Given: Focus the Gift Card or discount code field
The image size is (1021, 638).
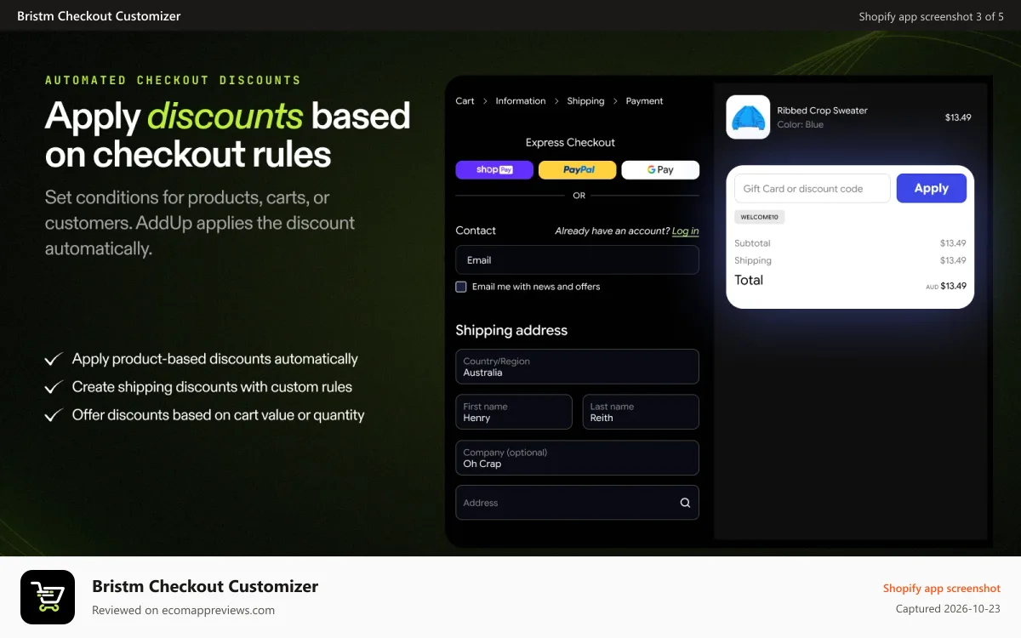Looking at the screenshot, I should [813, 188].
